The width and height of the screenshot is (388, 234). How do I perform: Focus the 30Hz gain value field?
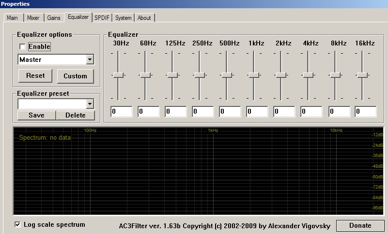coord(121,112)
